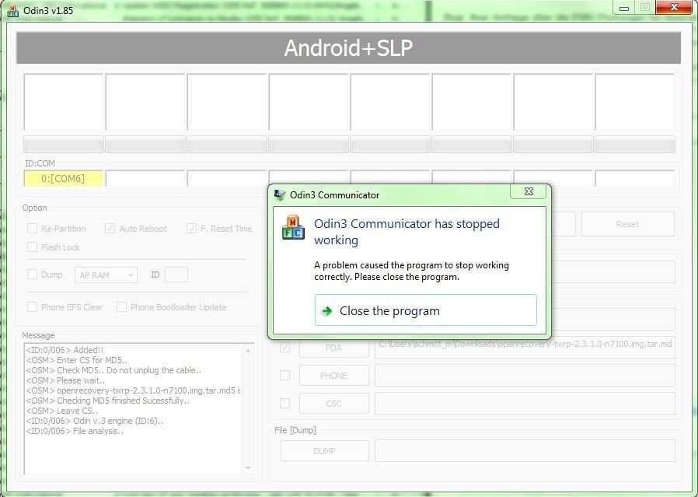Click the Reset button
Viewport: 698px width, 497px height.
628,224
